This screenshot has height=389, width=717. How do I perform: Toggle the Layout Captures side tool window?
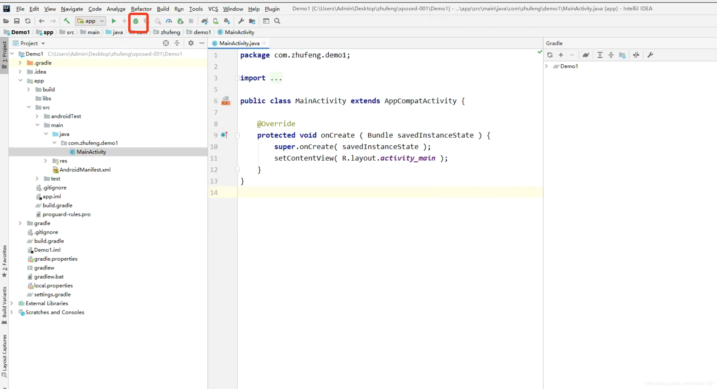(x=4, y=356)
